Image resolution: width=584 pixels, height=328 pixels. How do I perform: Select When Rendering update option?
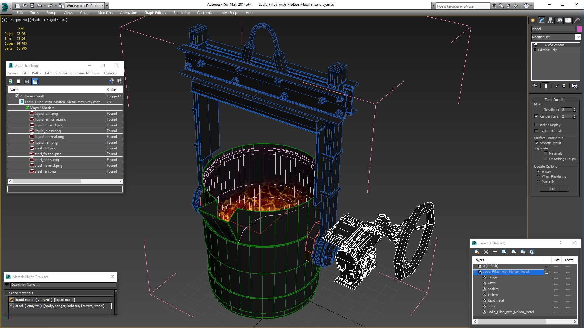[x=538, y=176]
